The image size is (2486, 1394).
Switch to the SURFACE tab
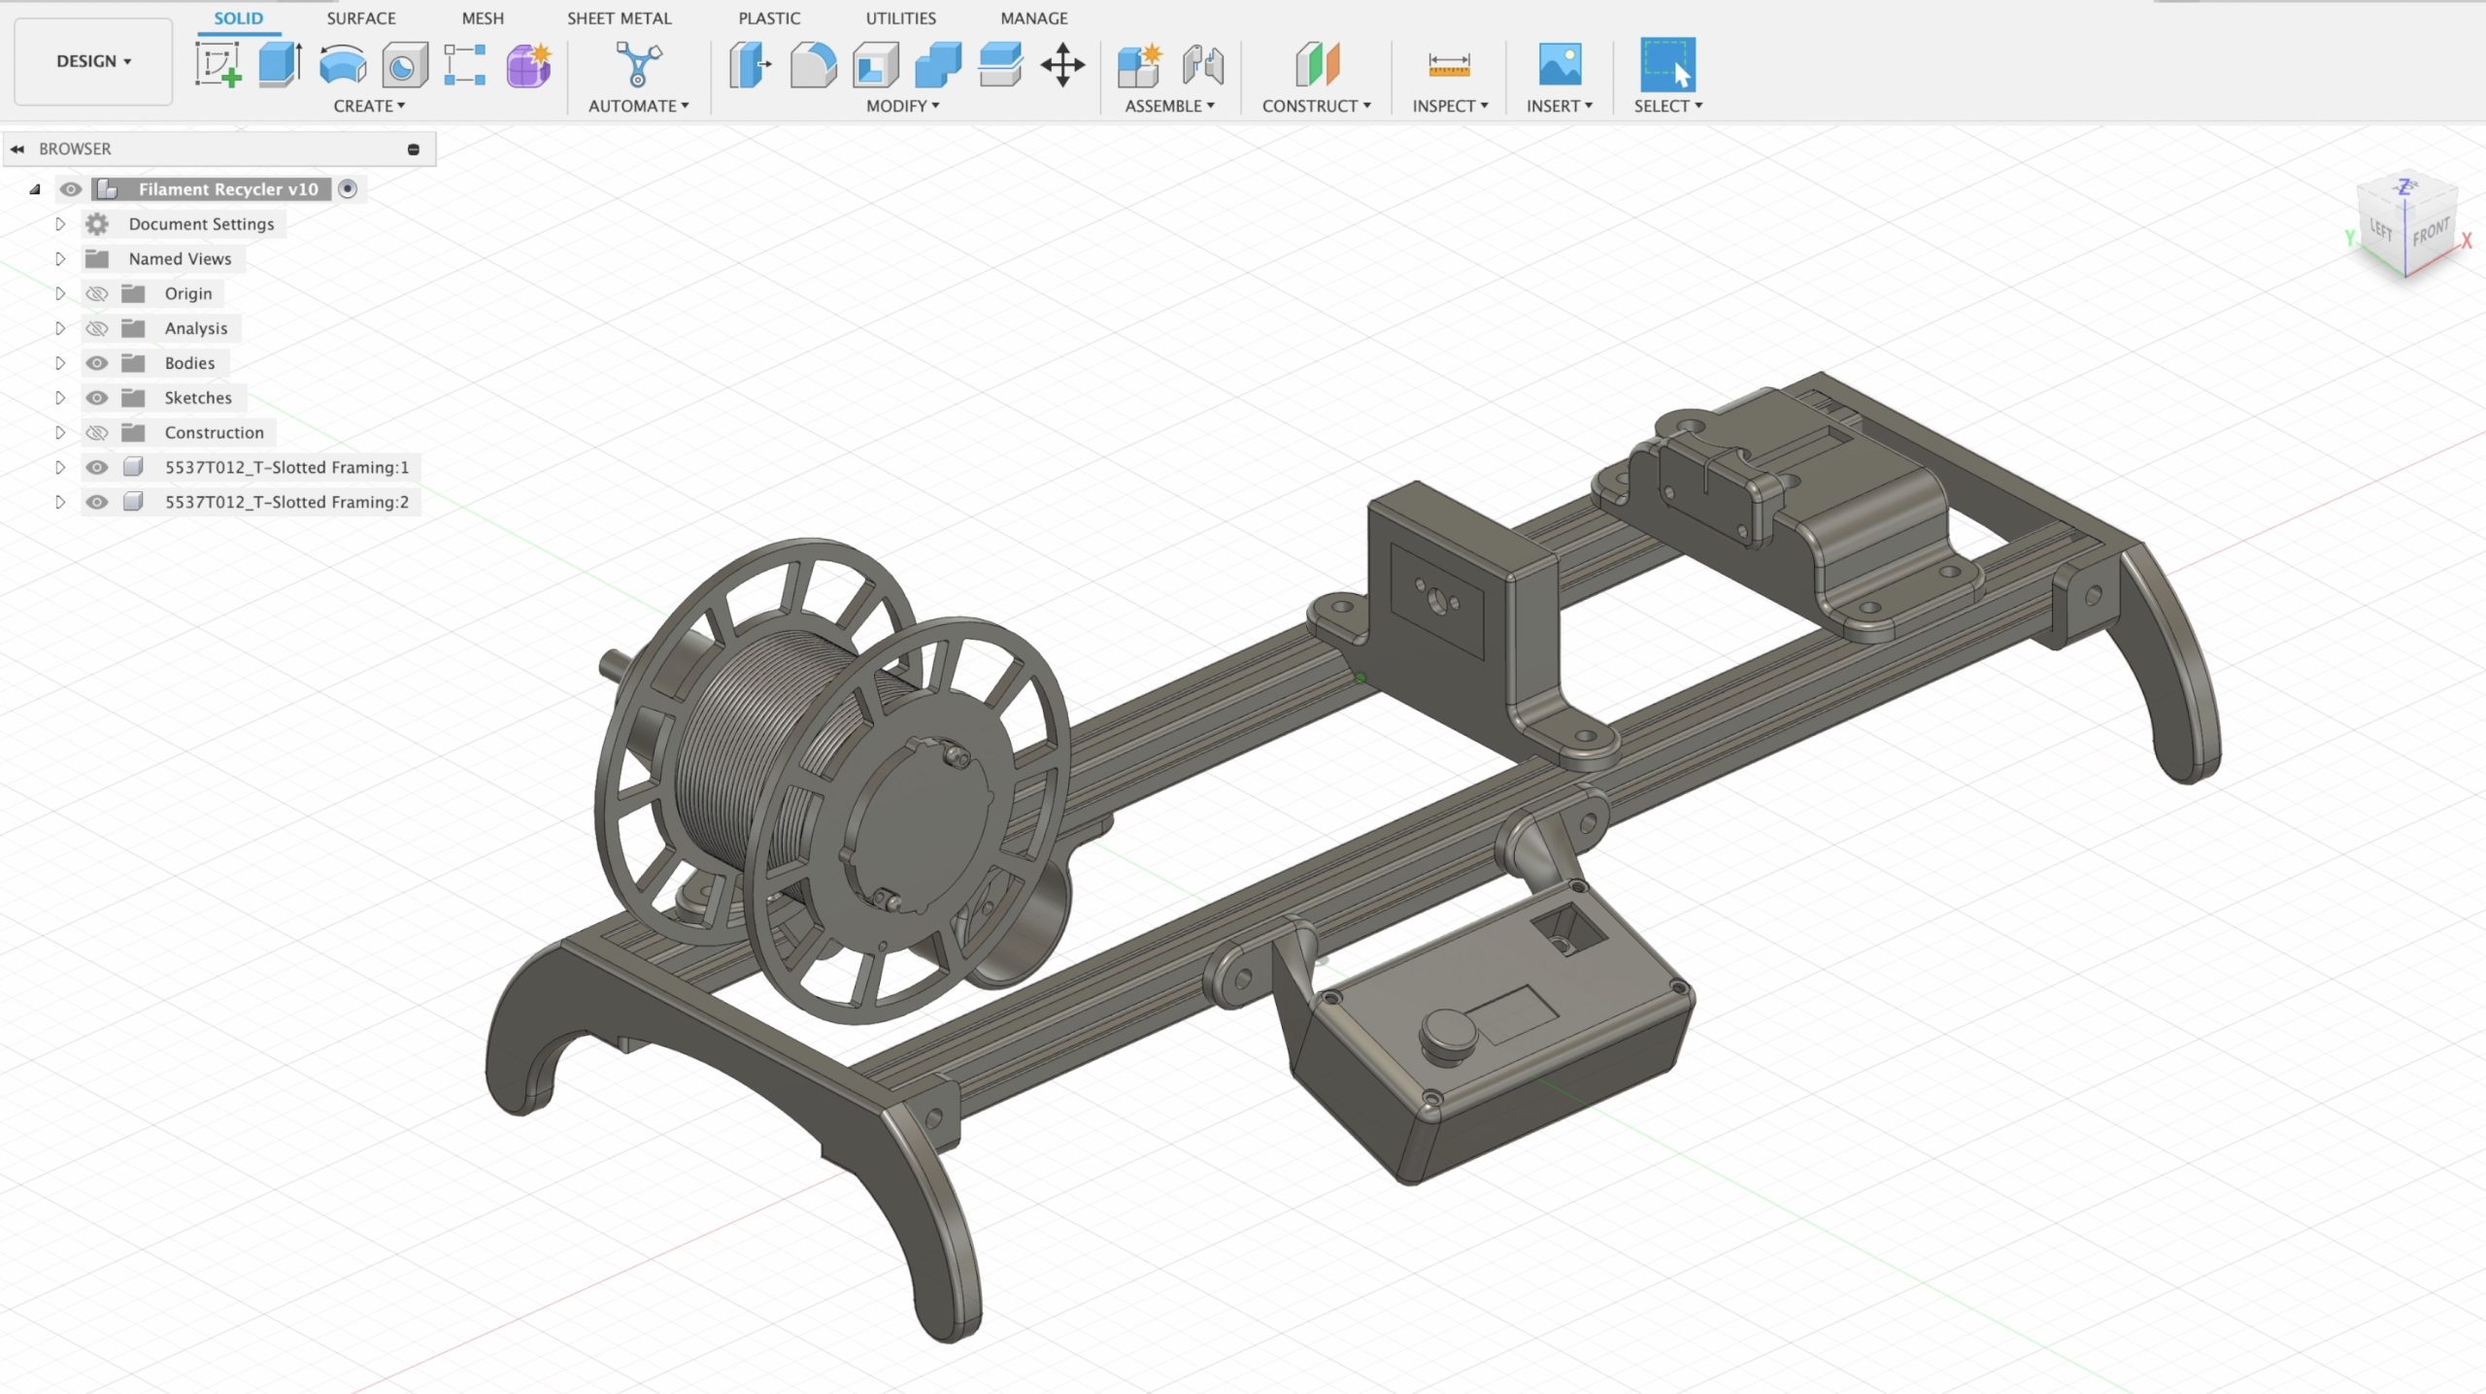[x=360, y=18]
